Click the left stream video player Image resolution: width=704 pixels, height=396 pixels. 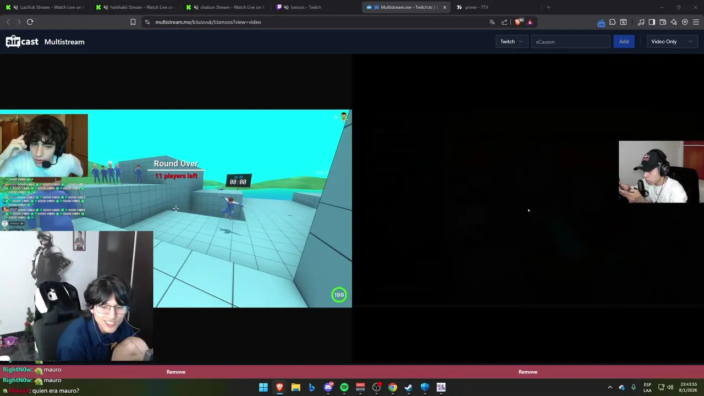176,209
